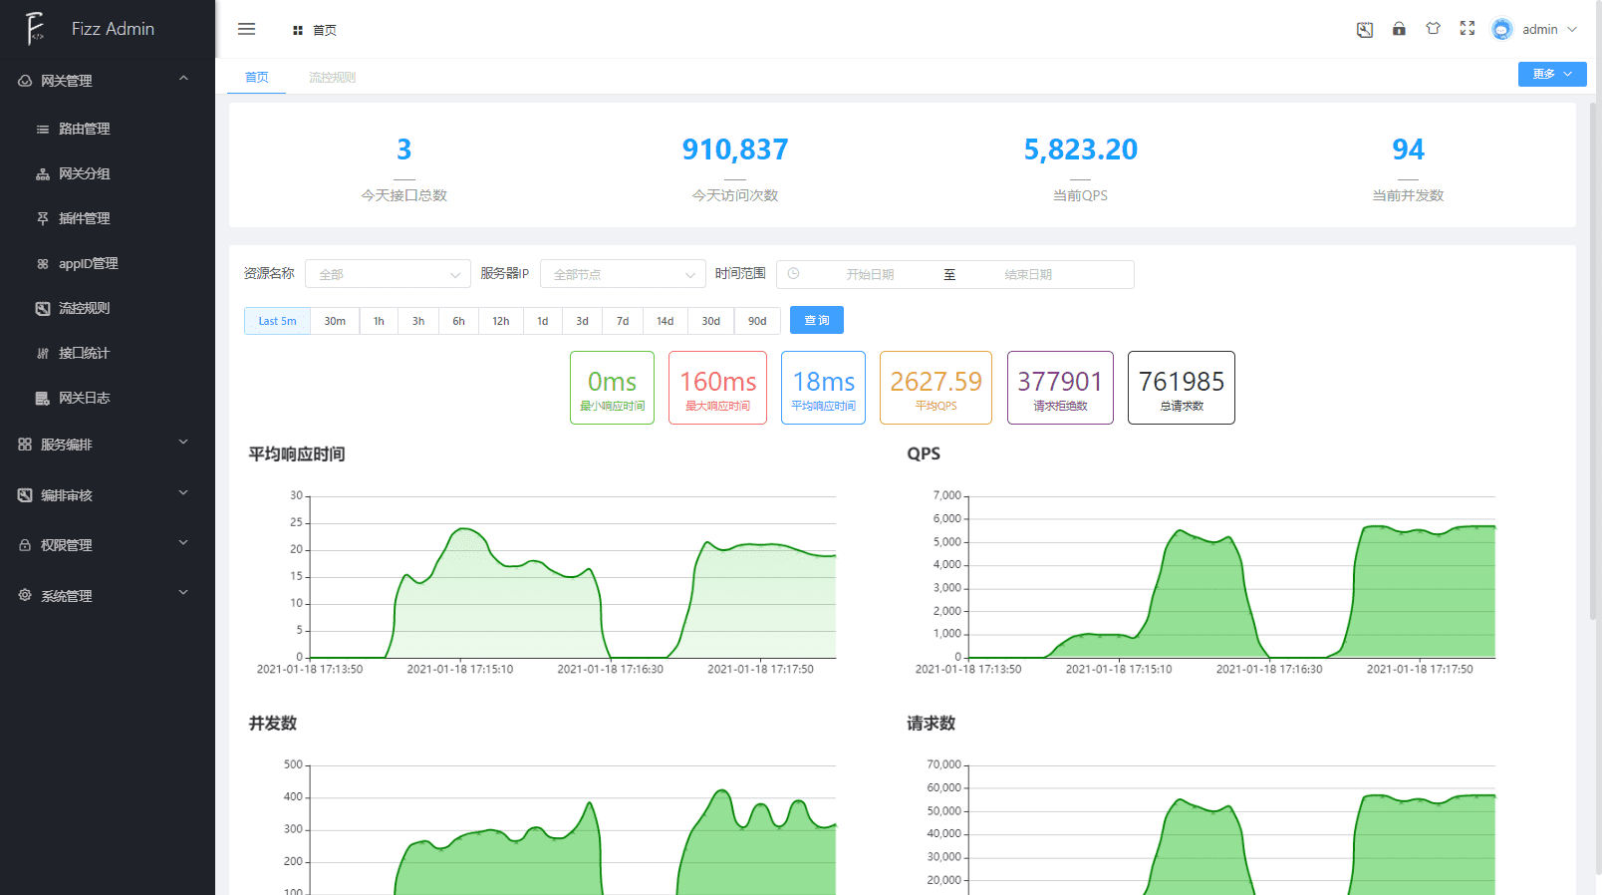This screenshot has width=1602, height=895.
Task: Select the 30m time range
Action: (x=335, y=321)
